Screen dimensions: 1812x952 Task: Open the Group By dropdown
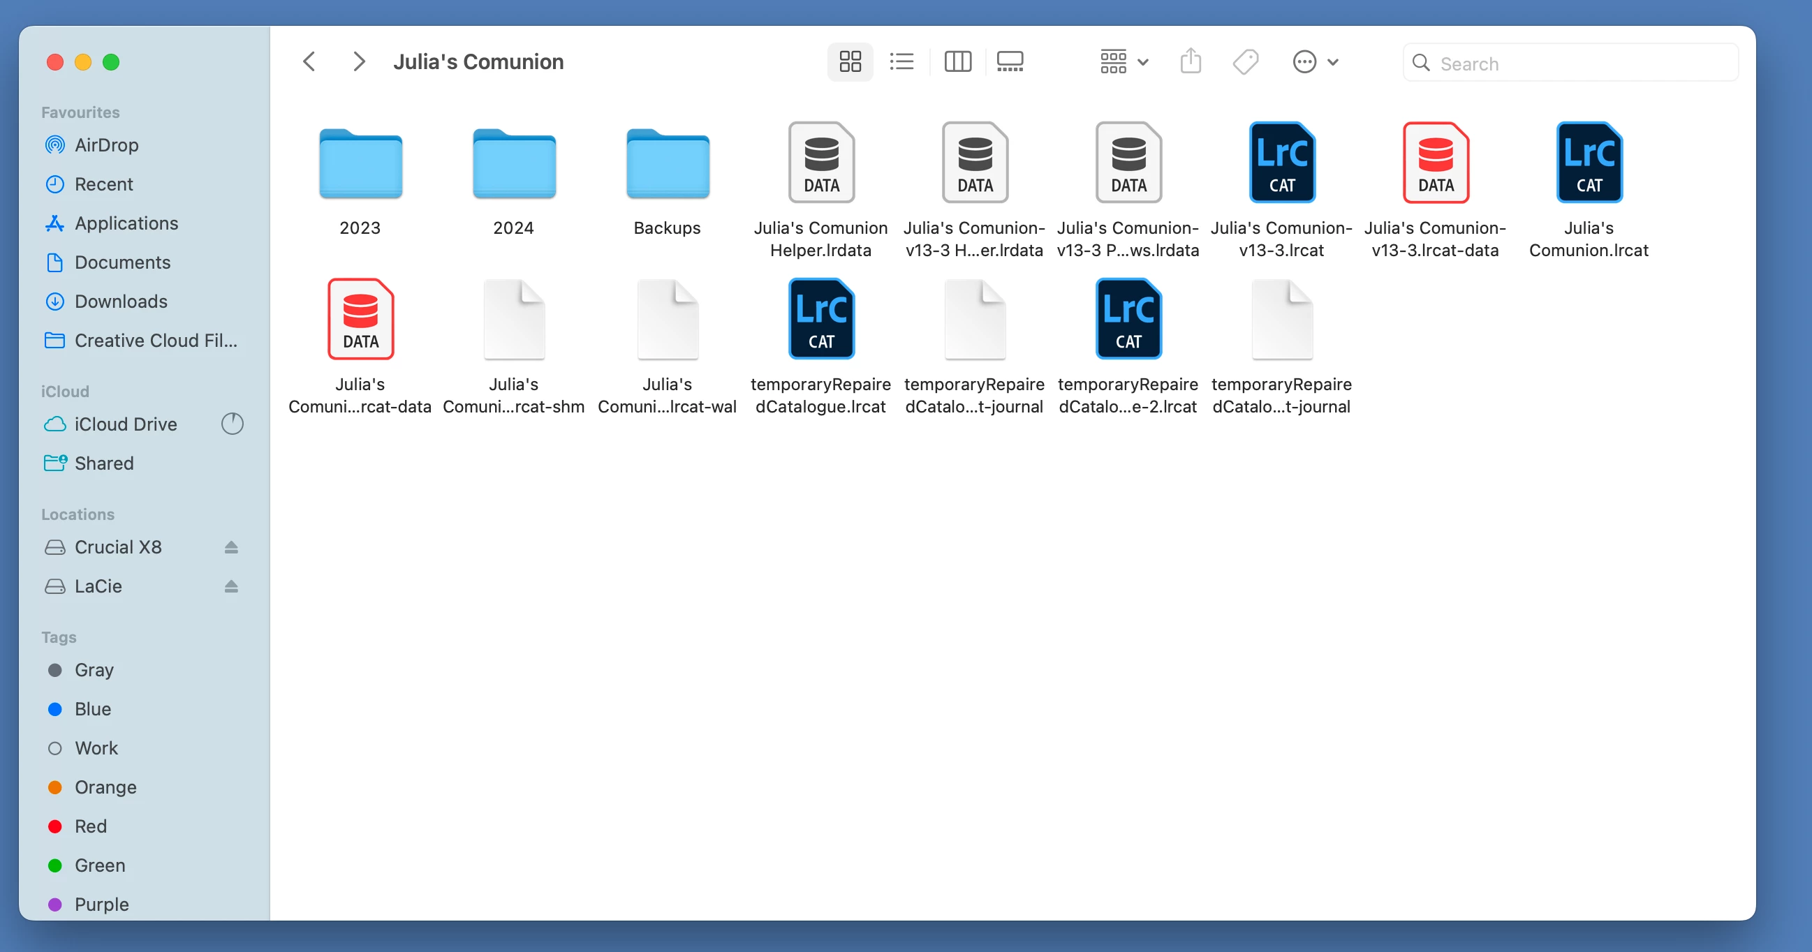1124,62
